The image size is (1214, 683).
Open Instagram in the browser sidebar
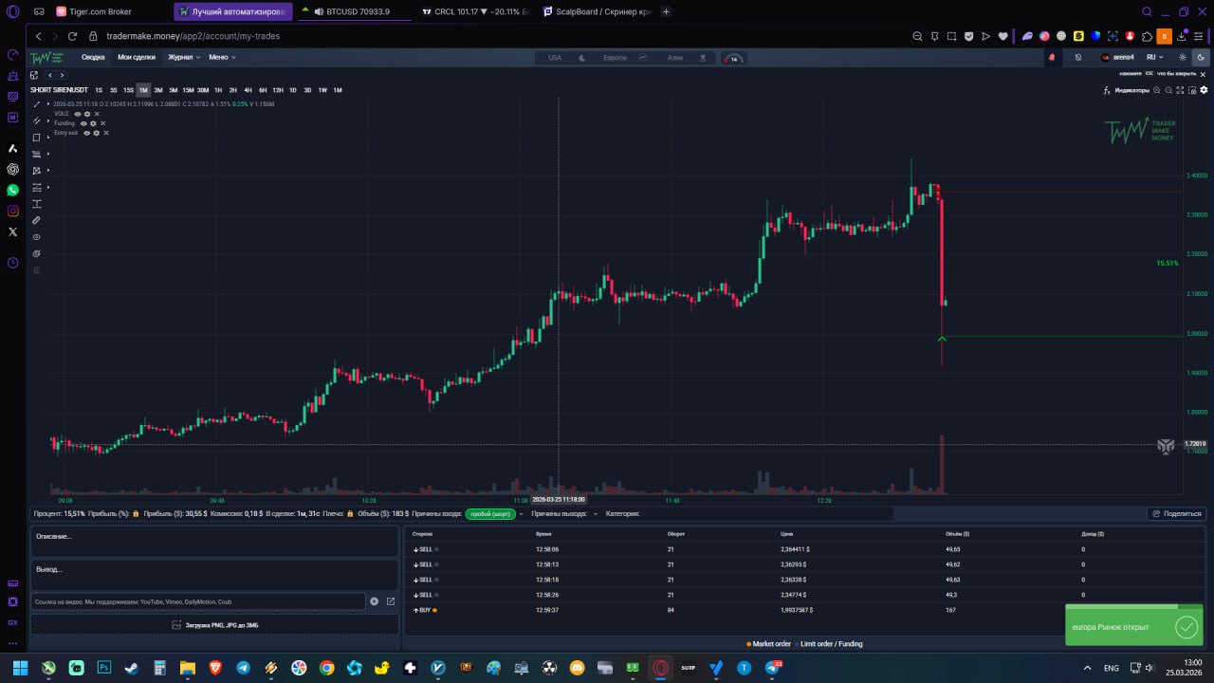click(x=12, y=211)
